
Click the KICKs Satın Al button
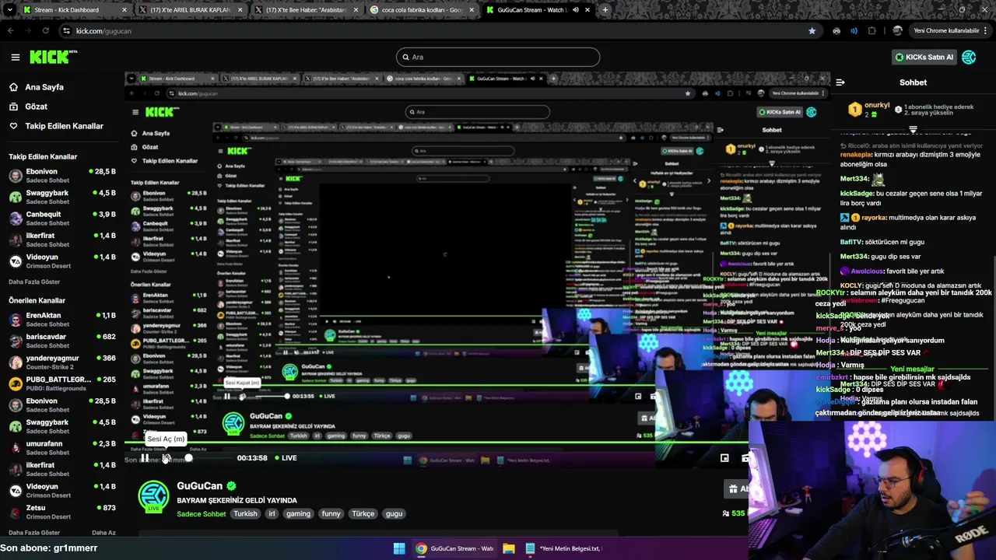click(x=924, y=57)
